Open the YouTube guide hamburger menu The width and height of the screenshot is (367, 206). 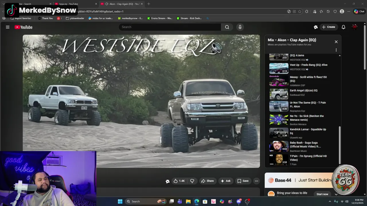[8, 27]
